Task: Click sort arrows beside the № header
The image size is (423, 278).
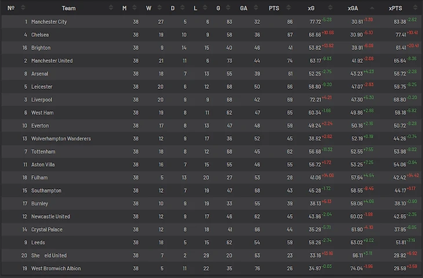Action: [x=23, y=8]
